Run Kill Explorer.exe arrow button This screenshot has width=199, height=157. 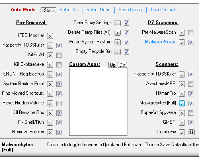click(50, 65)
